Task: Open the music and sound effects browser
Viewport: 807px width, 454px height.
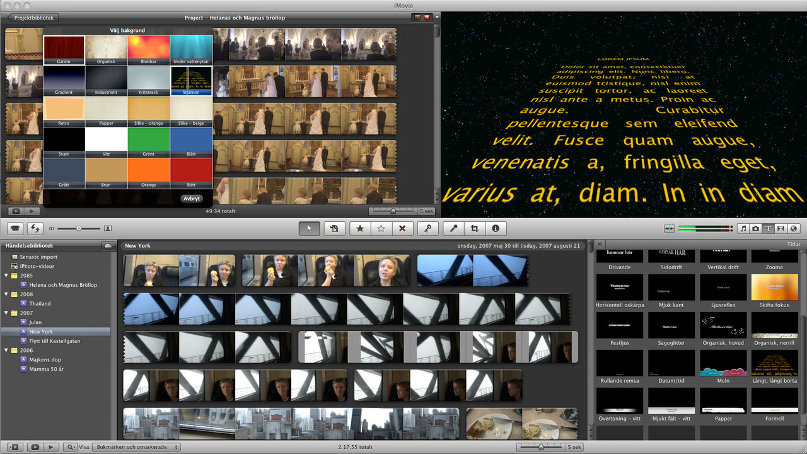Action: point(743,228)
